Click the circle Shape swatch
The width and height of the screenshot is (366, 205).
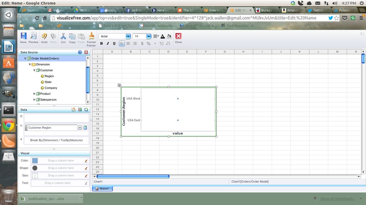click(x=35, y=168)
